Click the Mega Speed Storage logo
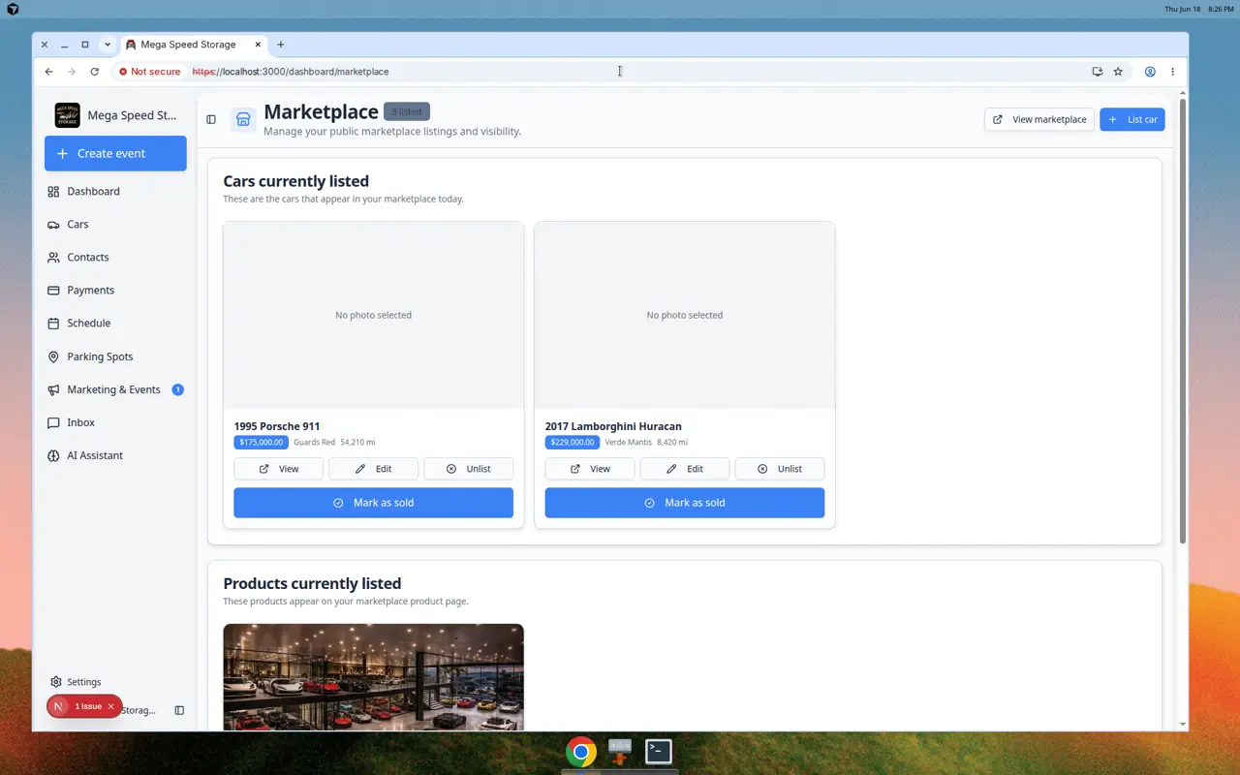The height and width of the screenshot is (775, 1240). click(x=68, y=115)
